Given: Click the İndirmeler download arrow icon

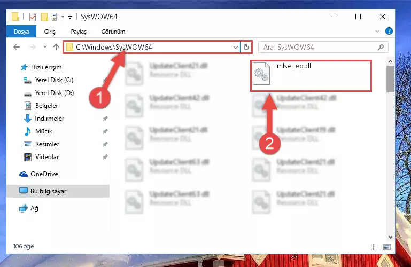Looking at the screenshot, I should (x=27, y=119).
